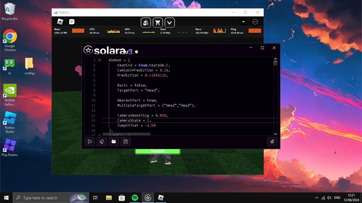This screenshot has height=203, width=362.
Task: Click the taskbar search box
Action: click(51, 198)
